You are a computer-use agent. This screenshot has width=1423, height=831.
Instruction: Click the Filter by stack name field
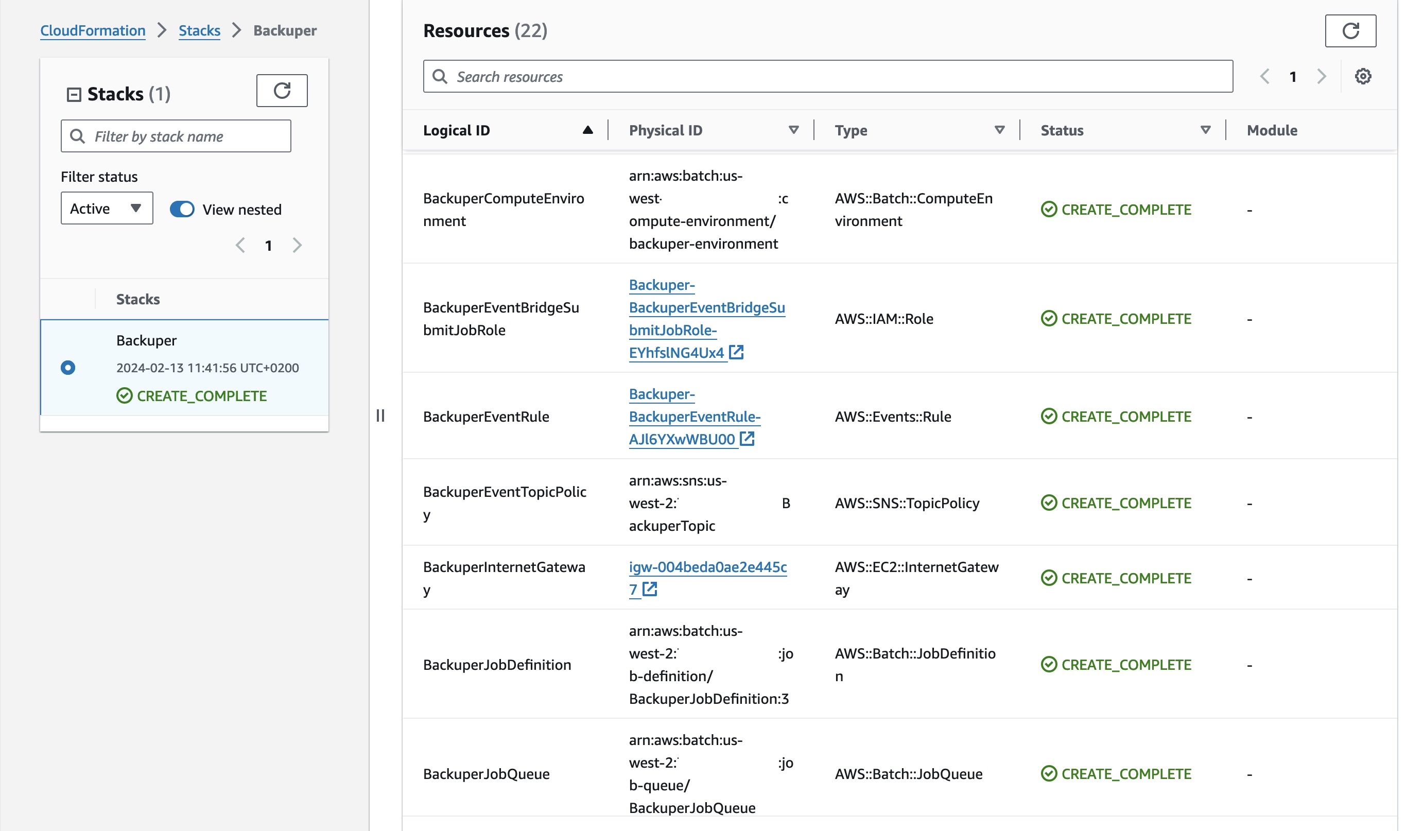click(x=176, y=136)
